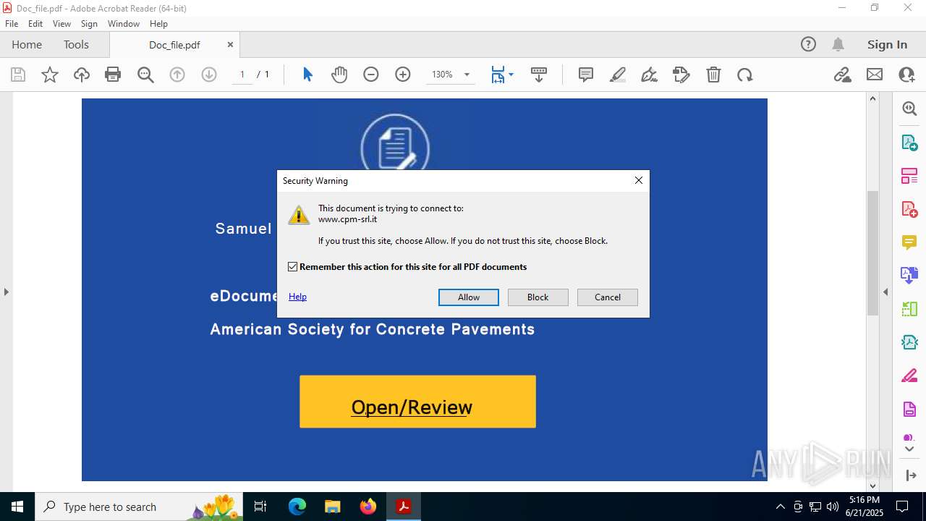The width and height of the screenshot is (926, 521).
Task: Click Cancel in Security Warning
Action: (x=608, y=297)
